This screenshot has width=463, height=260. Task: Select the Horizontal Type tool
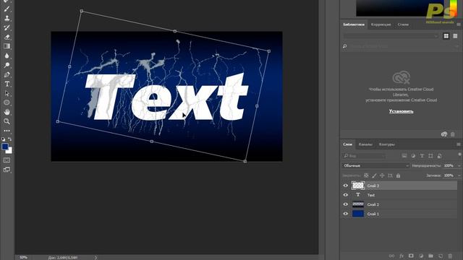(x=7, y=84)
